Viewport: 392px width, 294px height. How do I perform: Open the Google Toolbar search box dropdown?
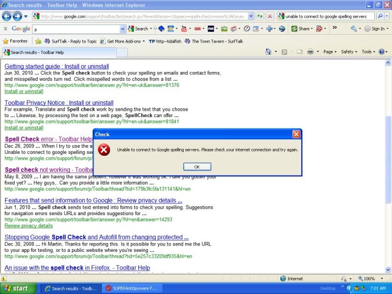point(122,29)
